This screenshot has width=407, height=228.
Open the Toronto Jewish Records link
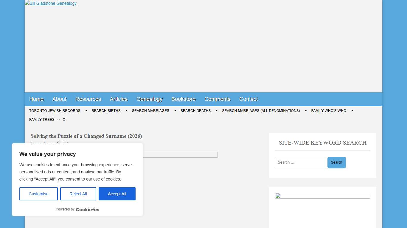[x=55, y=111]
